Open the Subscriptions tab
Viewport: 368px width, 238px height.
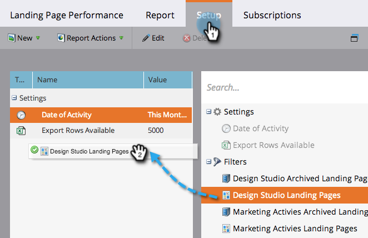272,15
